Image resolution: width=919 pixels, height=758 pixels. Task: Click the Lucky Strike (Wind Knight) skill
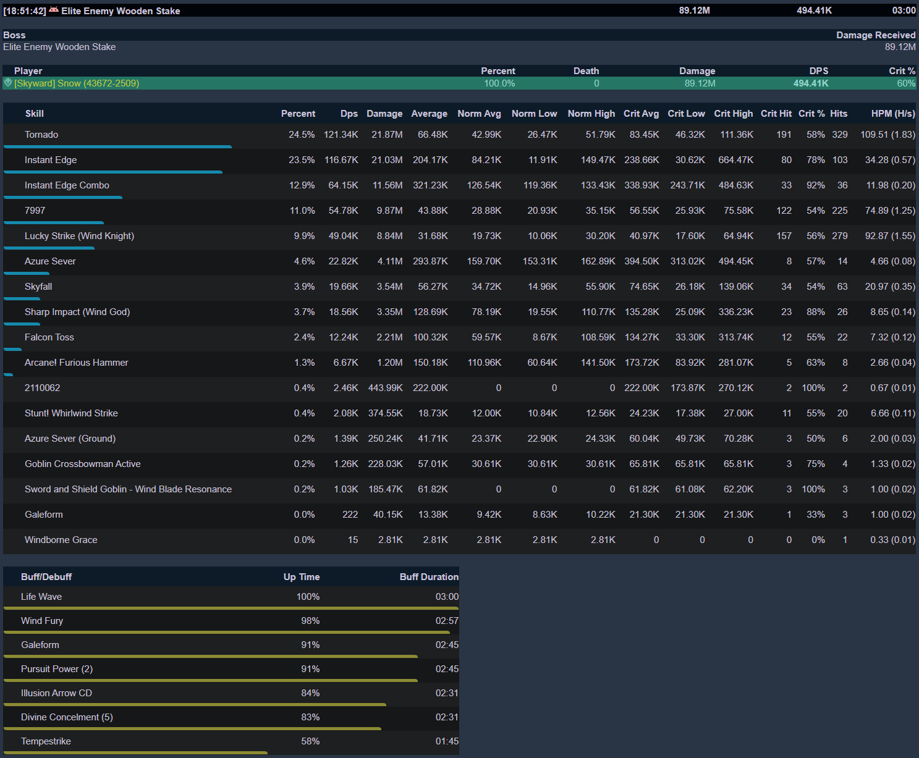[79, 236]
